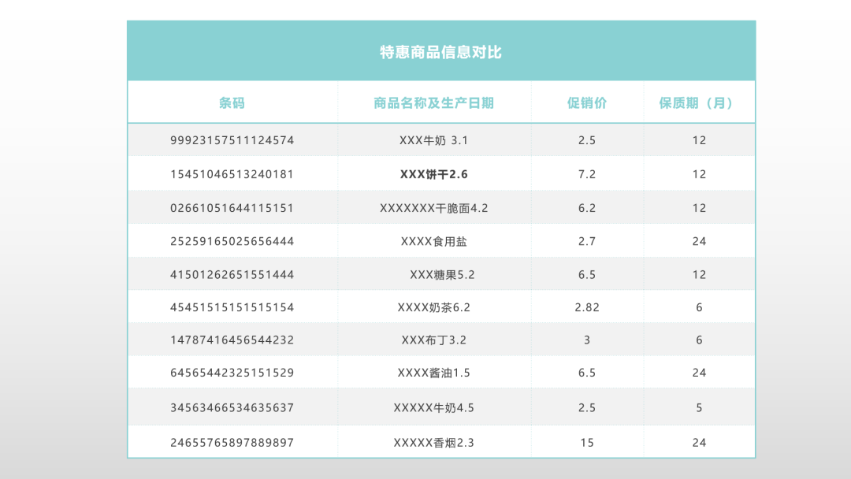Select the XXX糖果5.2 cell
Screen dimensions: 851x479
pyautogui.click(x=442, y=275)
